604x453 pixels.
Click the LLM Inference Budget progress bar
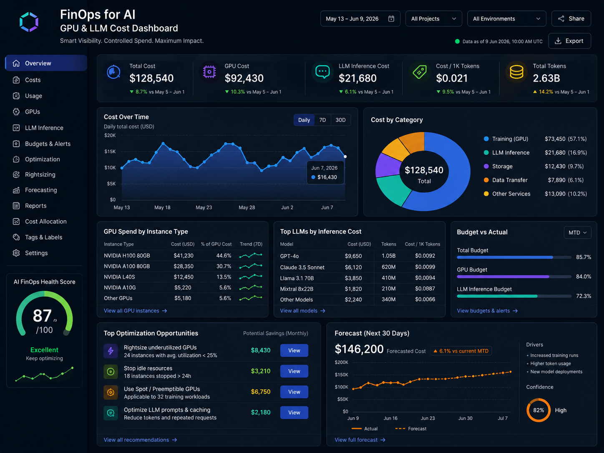pyautogui.click(x=514, y=296)
